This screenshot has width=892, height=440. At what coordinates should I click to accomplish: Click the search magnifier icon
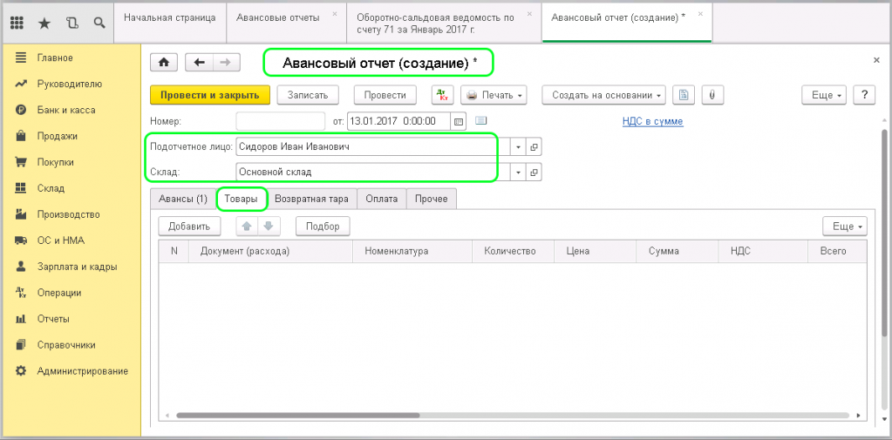(99, 22)
